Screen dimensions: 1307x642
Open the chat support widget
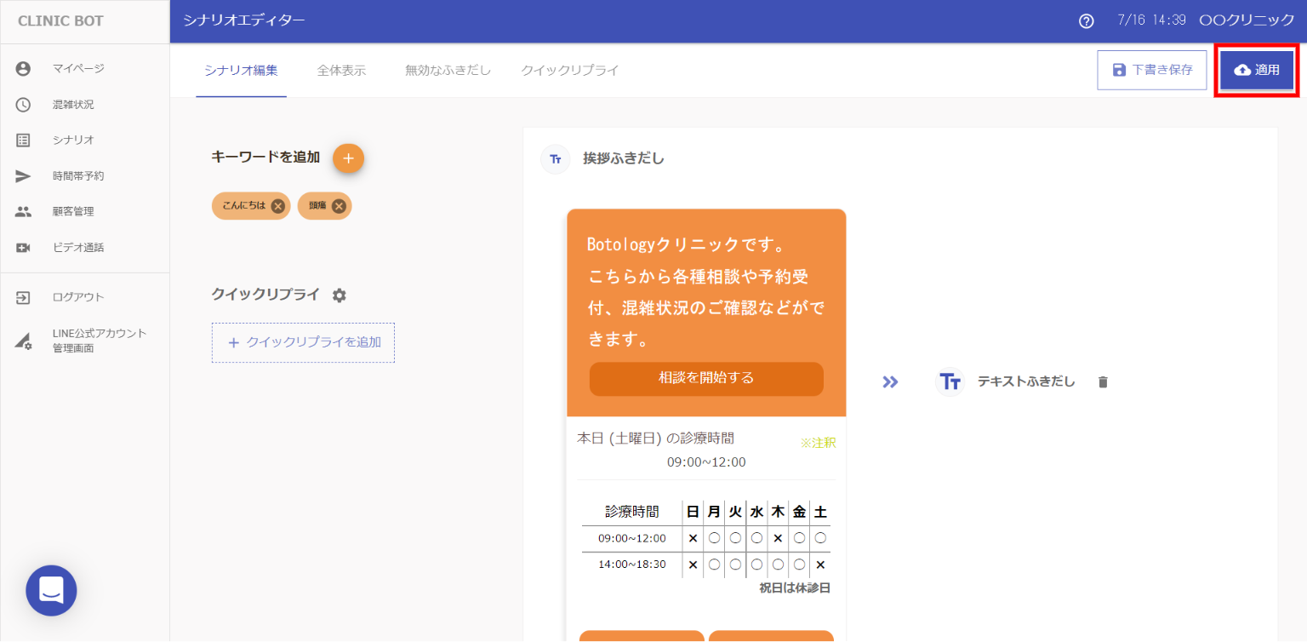pyautogui.click(x=51, y=590)
